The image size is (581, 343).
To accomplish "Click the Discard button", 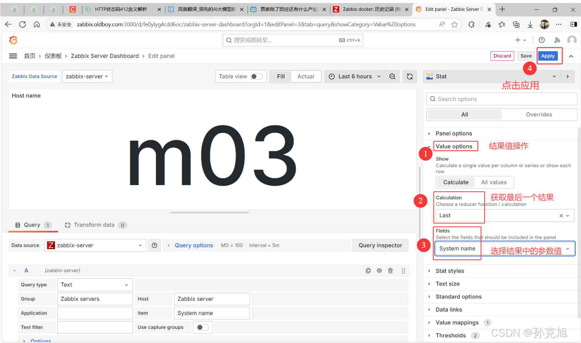I will 502,56.
